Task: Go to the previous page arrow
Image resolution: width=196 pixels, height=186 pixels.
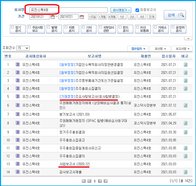Action: [89, 181]
